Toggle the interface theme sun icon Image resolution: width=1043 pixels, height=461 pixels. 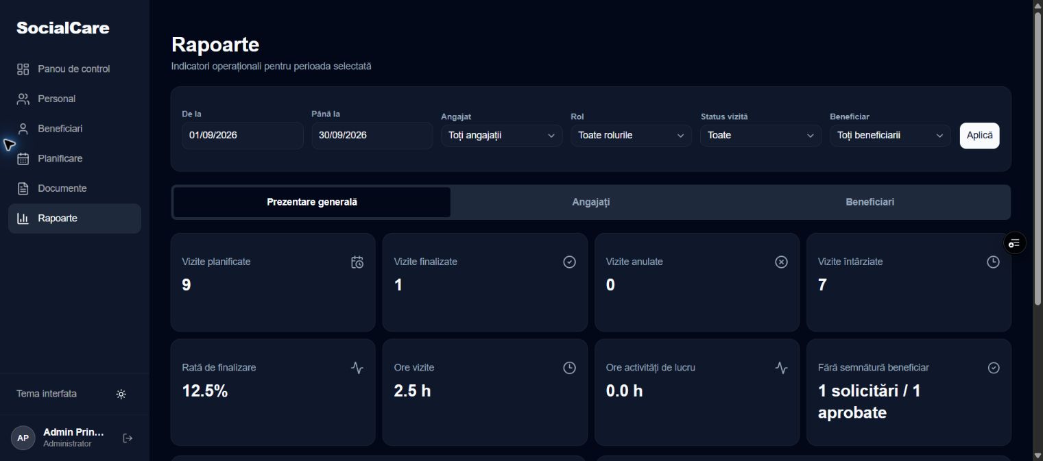pyautogui.click(x=121, y=394)
